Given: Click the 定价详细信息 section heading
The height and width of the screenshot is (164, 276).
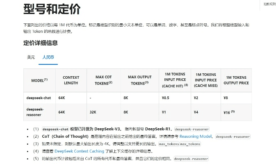Looking at the screenshot, I should tap(40, 43).
